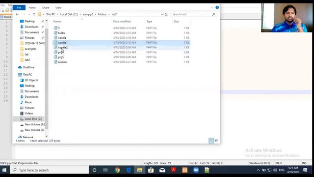This screenshot has height=177, width=314.
Task: Open Zoom from the taskbar
Action: (196, 170)
